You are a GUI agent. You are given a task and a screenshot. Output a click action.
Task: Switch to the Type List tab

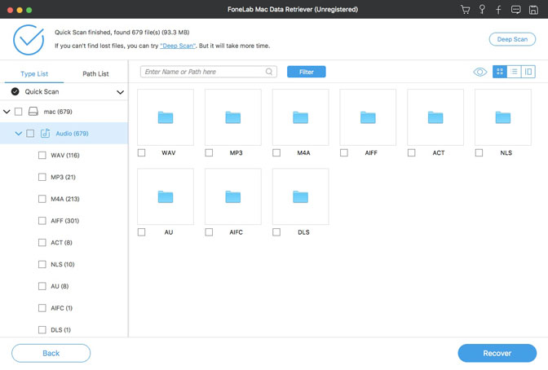(34, 73)
